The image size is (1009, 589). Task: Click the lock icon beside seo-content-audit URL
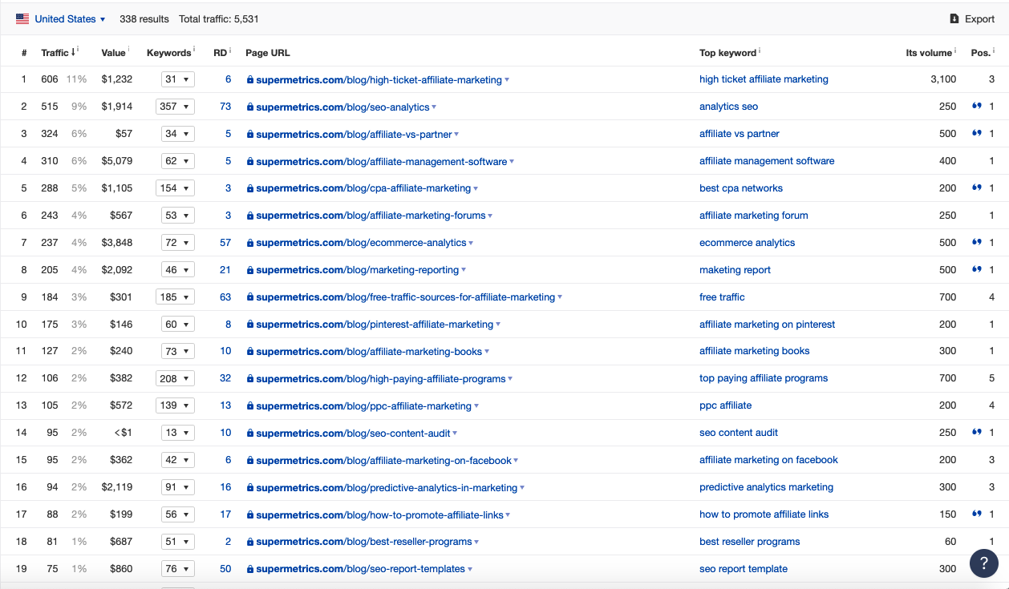(250, 433)
